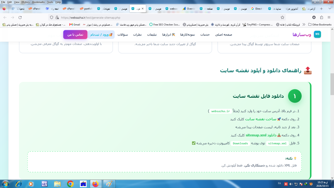
Task: Open the Windows Start button
Action: (x=5, y=184)
